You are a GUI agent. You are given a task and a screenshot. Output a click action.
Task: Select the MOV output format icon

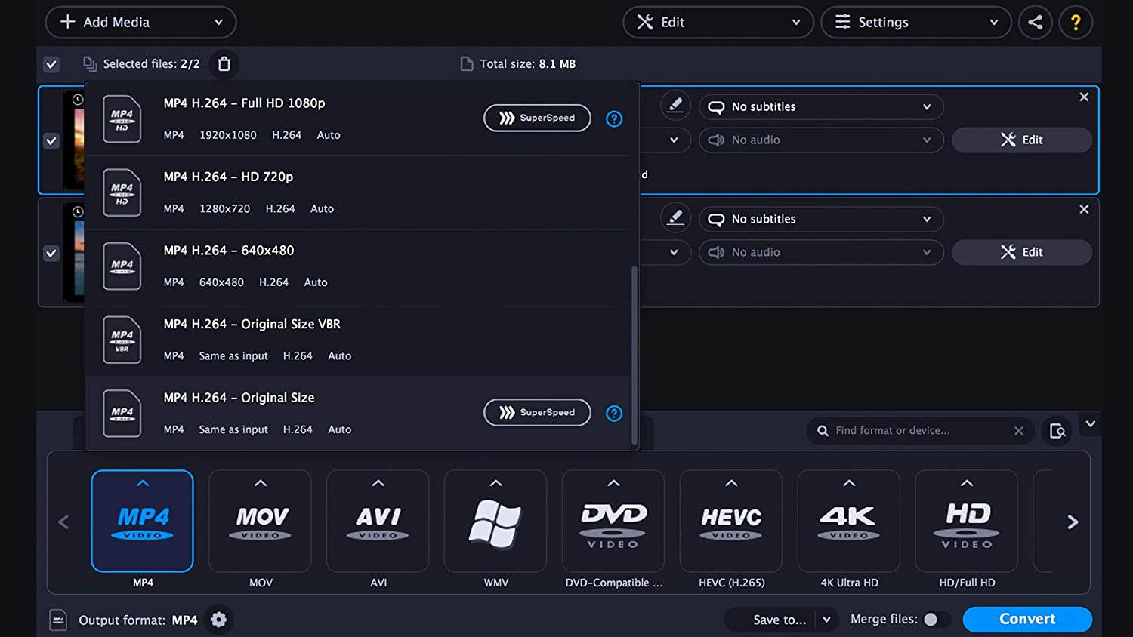[x=260, y=521]
